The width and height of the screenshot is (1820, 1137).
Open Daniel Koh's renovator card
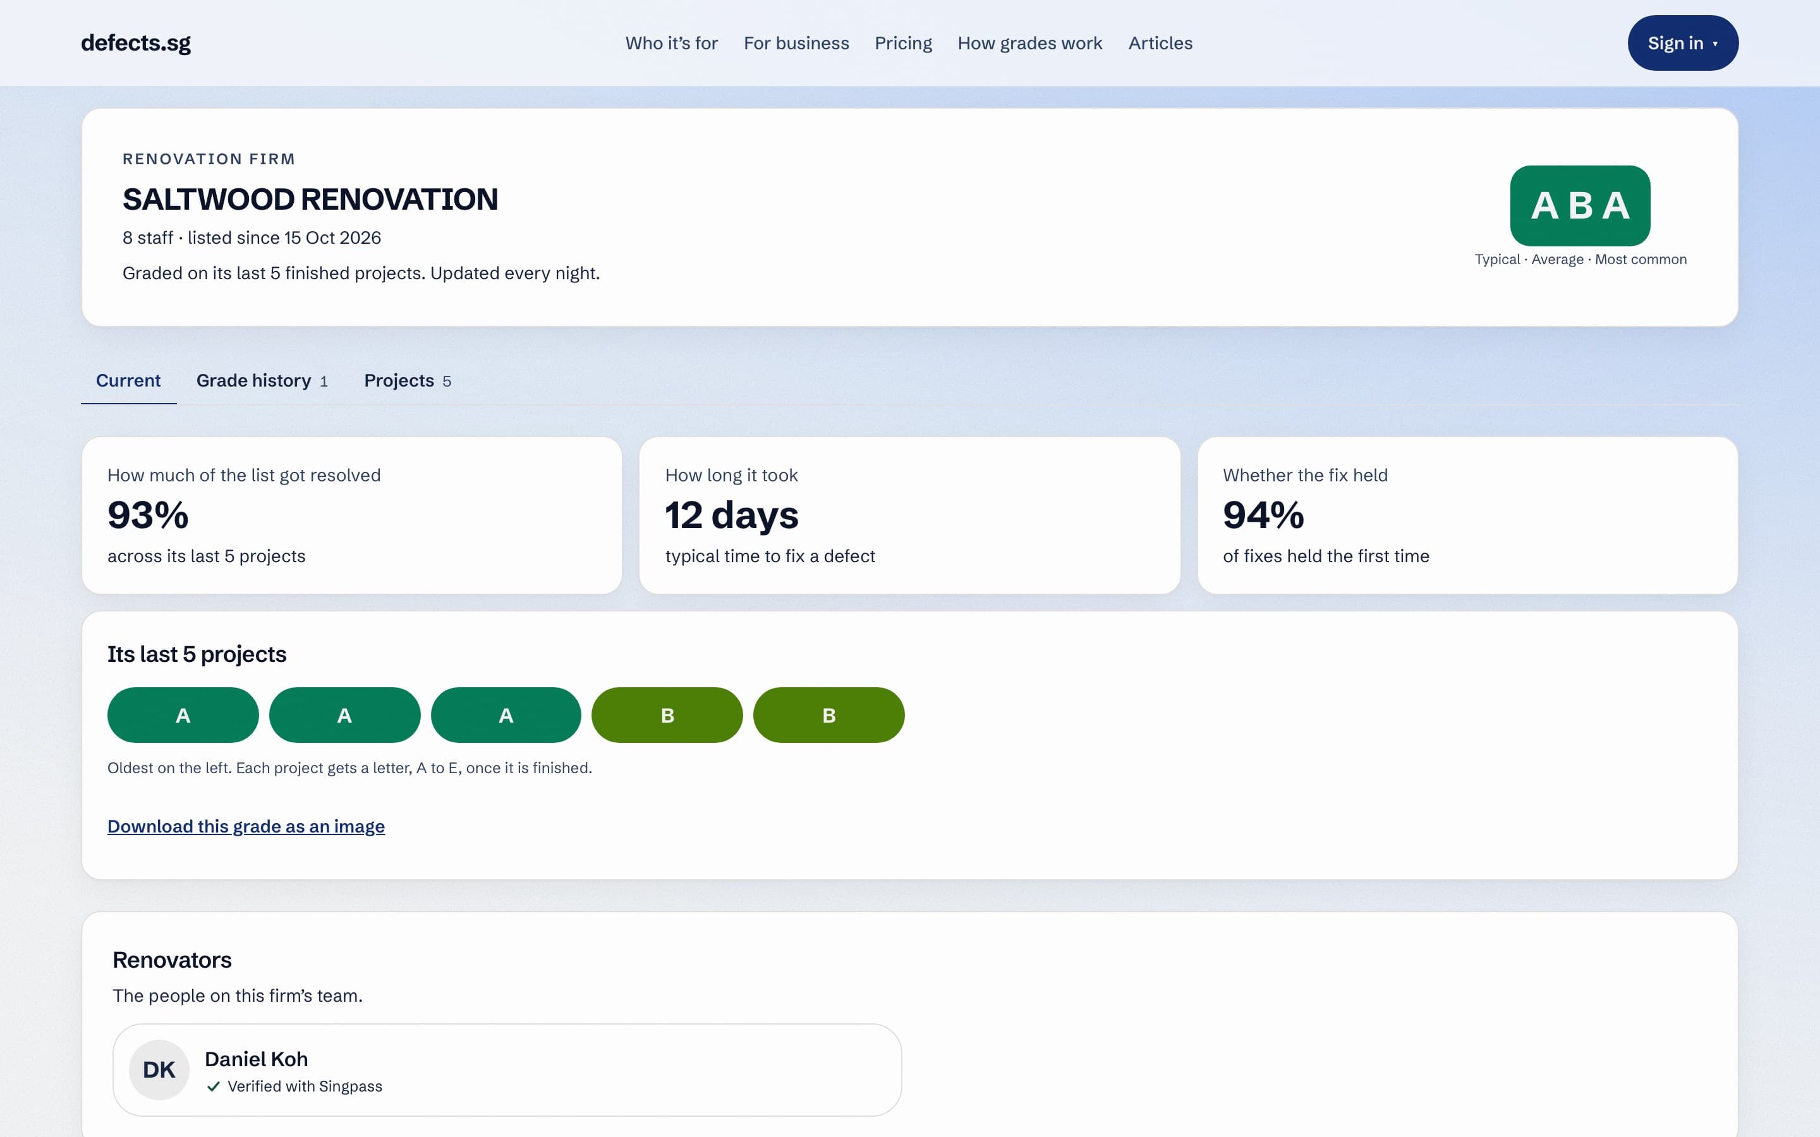(x=507, y=1069)
